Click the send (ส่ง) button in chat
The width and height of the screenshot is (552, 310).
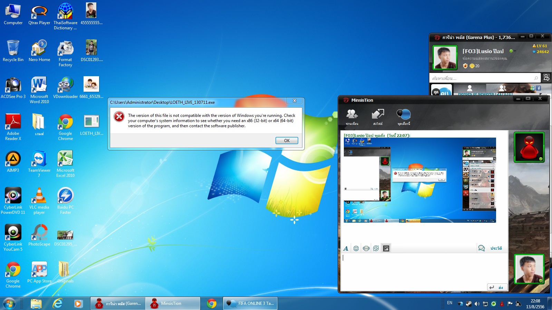497,287
